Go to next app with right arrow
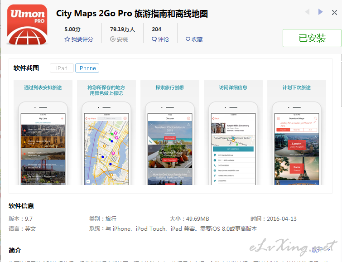 click(320, 12)
